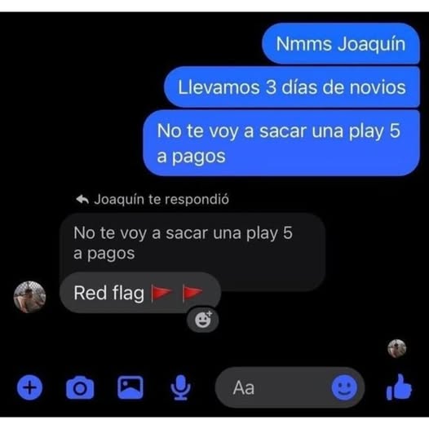Screen dimensions: 429x429
Task: Select the Red flag message bubble
Action: pyautogui.click(x=140, y=293)
